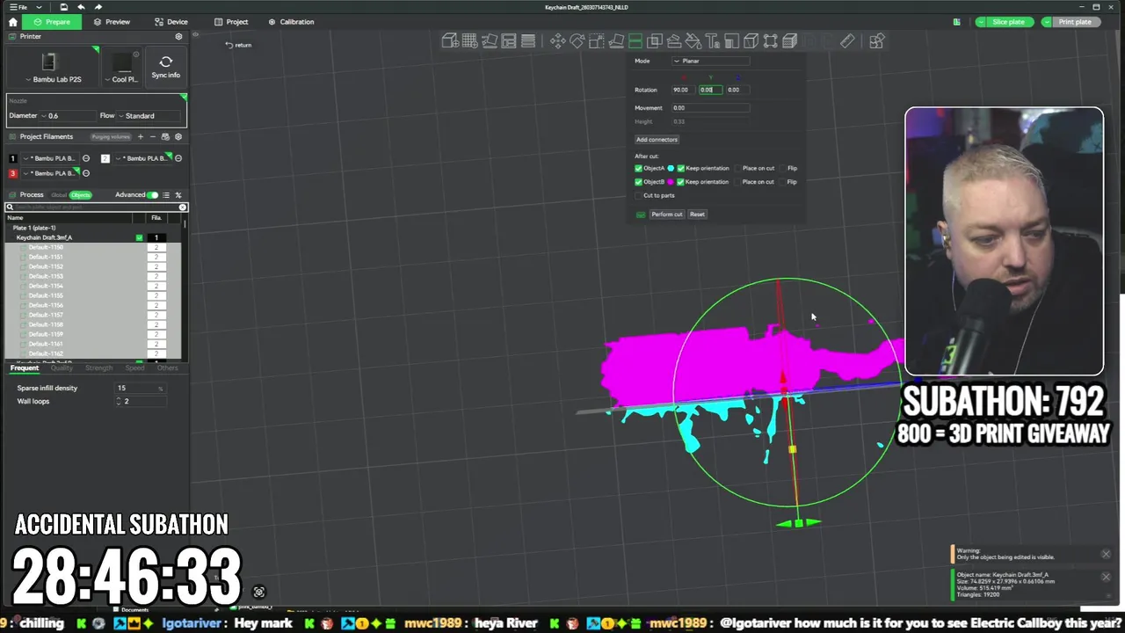Open the Cool Plate bed type dropdown
This screenshot has width=1125, height=633.
point(123,79)
